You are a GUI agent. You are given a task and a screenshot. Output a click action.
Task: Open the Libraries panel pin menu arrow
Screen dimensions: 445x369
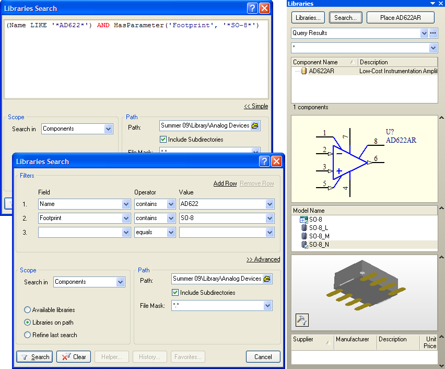pyautogui.click(x=432, y=4)
